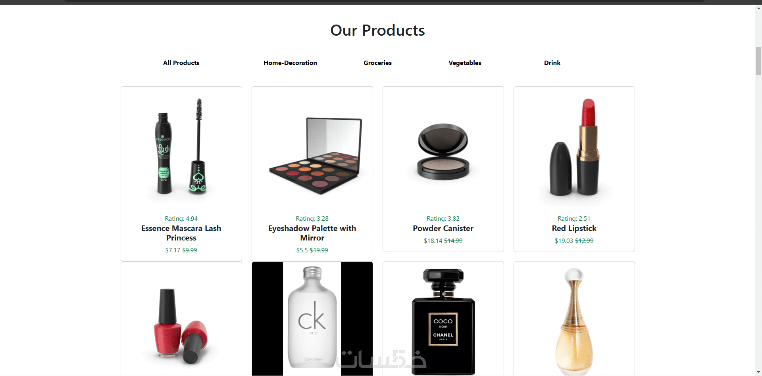The width and height of the screenshot is (762, 376).
Task: Open the Calvin Klein CK One perfume image
Action: (312, 319)
